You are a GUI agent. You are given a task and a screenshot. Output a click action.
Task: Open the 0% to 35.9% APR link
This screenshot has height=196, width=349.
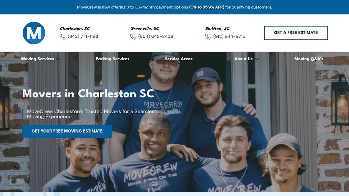[x=206, y=7]
